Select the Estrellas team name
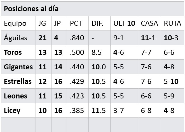Viewport: 185px width, 132px height. click(18, 81)
